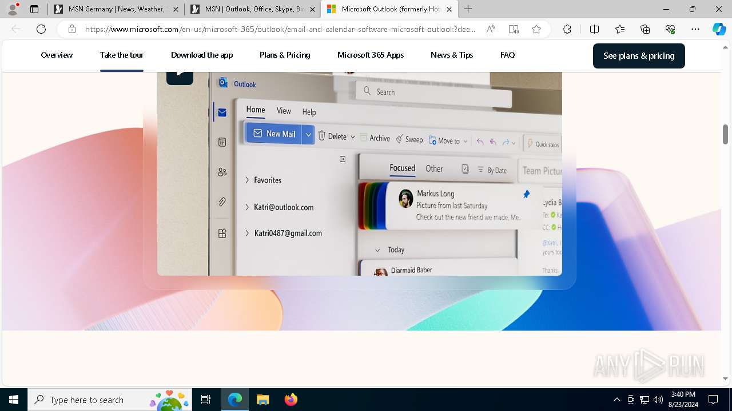The height and width of the screenshot is (411, 732).
Task: Open the Extensions puzzle icon
Action: (x=567, y=29)
